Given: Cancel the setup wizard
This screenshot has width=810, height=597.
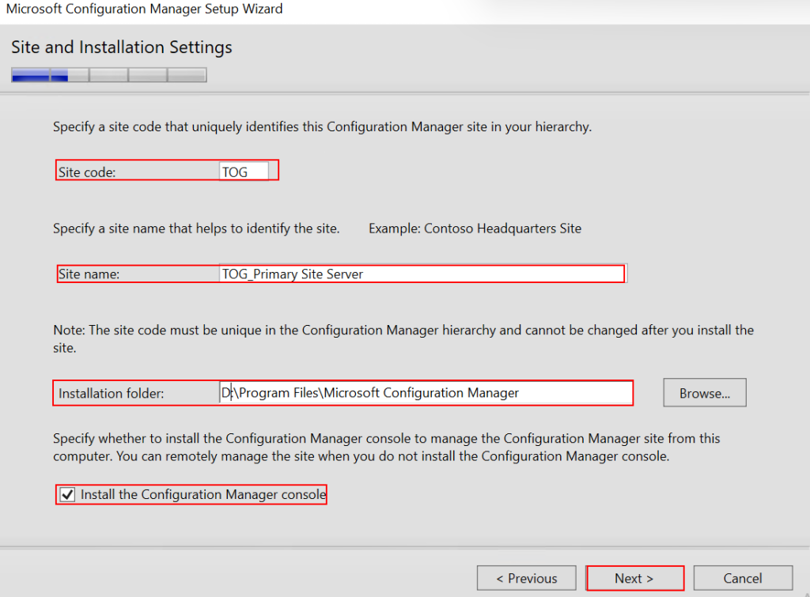Looking at the screenshot, I should [743, 578].
